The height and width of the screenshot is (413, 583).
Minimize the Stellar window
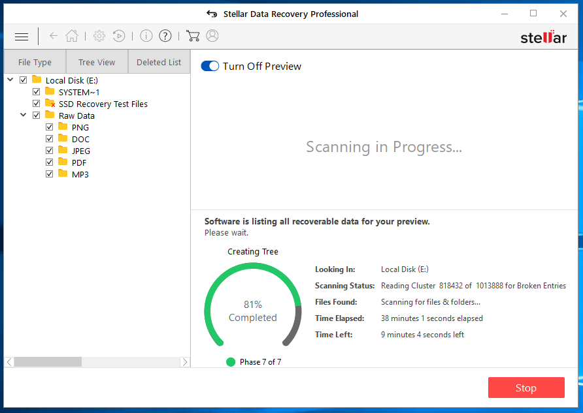click(505, 14)
